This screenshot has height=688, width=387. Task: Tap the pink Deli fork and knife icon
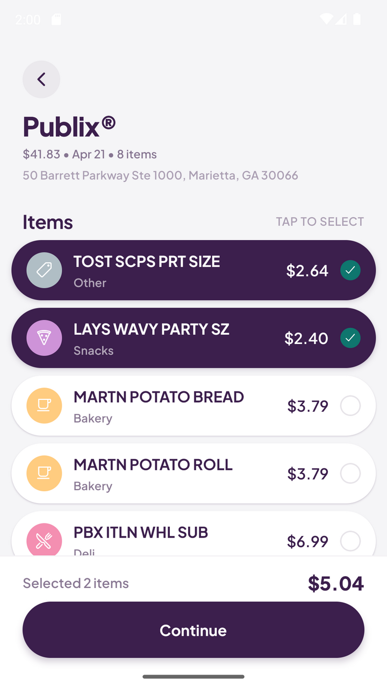pos(44,540)
